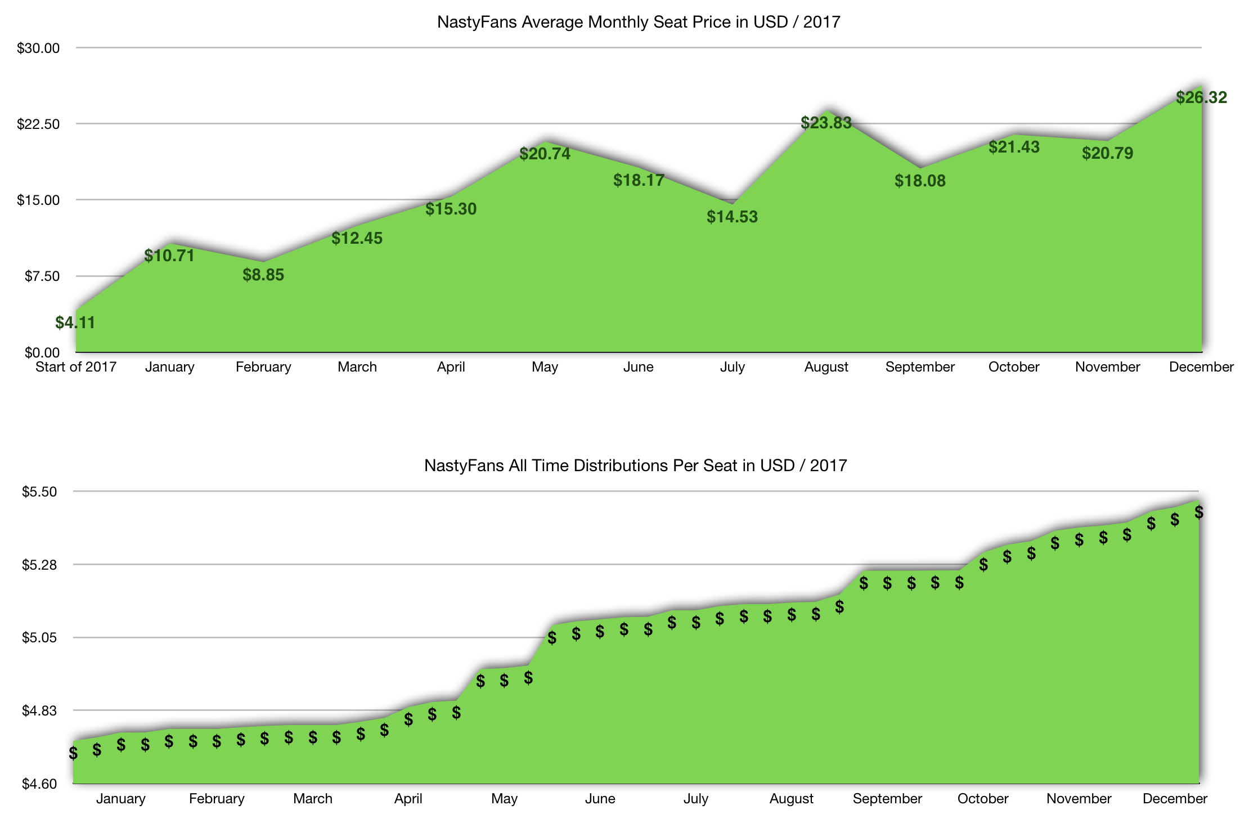
Task: Click the last dollar marker in December
Action: coord(1199,512)
